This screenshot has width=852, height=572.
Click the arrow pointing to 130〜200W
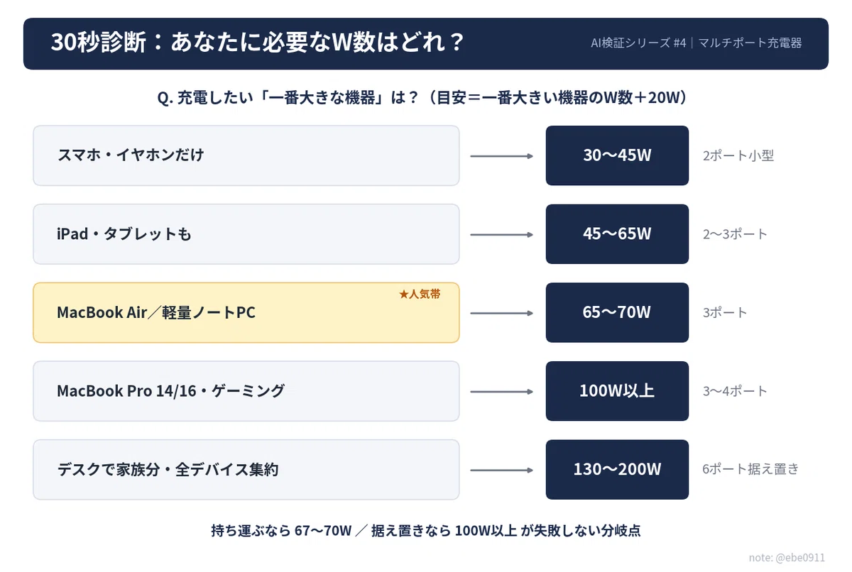[502, 469]
